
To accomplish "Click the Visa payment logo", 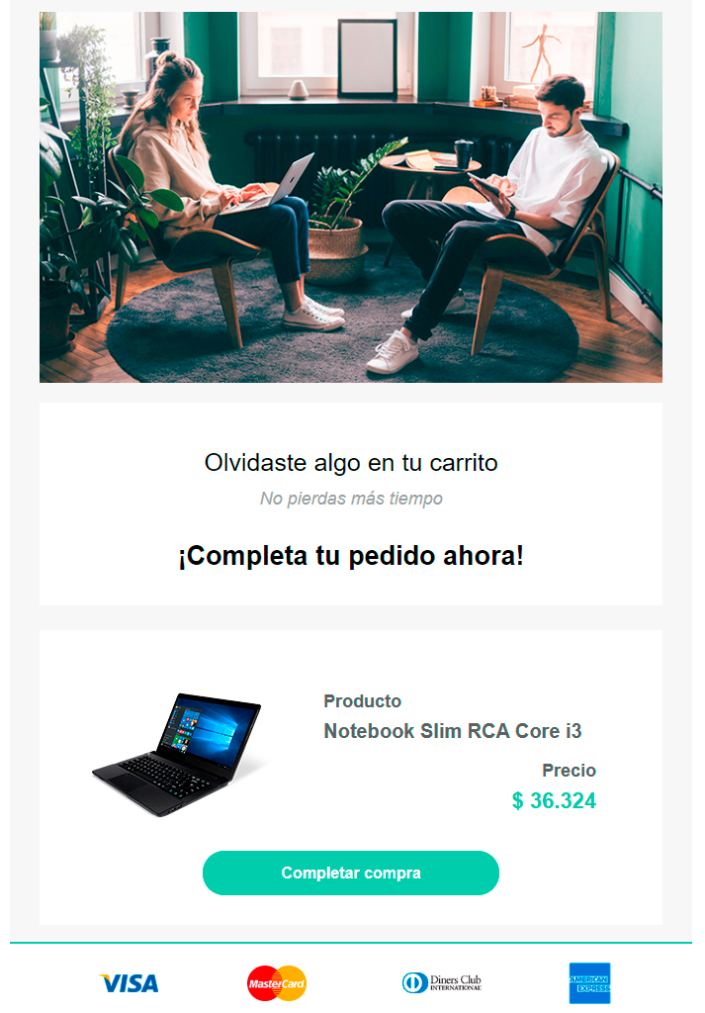I will coord(130,983).
